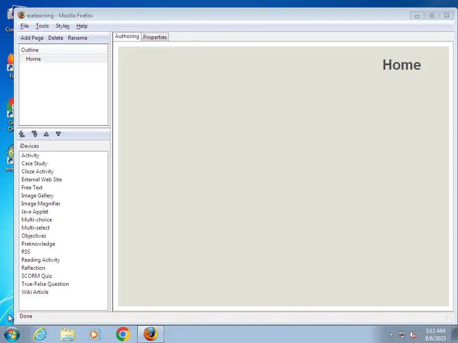Promote page with the up-left arrow icon
458x343 pixels.
click(22, 134)
